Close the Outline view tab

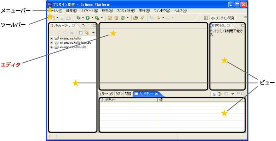(x=229, y=26)
